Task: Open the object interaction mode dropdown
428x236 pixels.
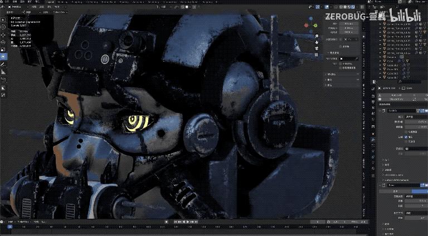Action: [18, 7]
